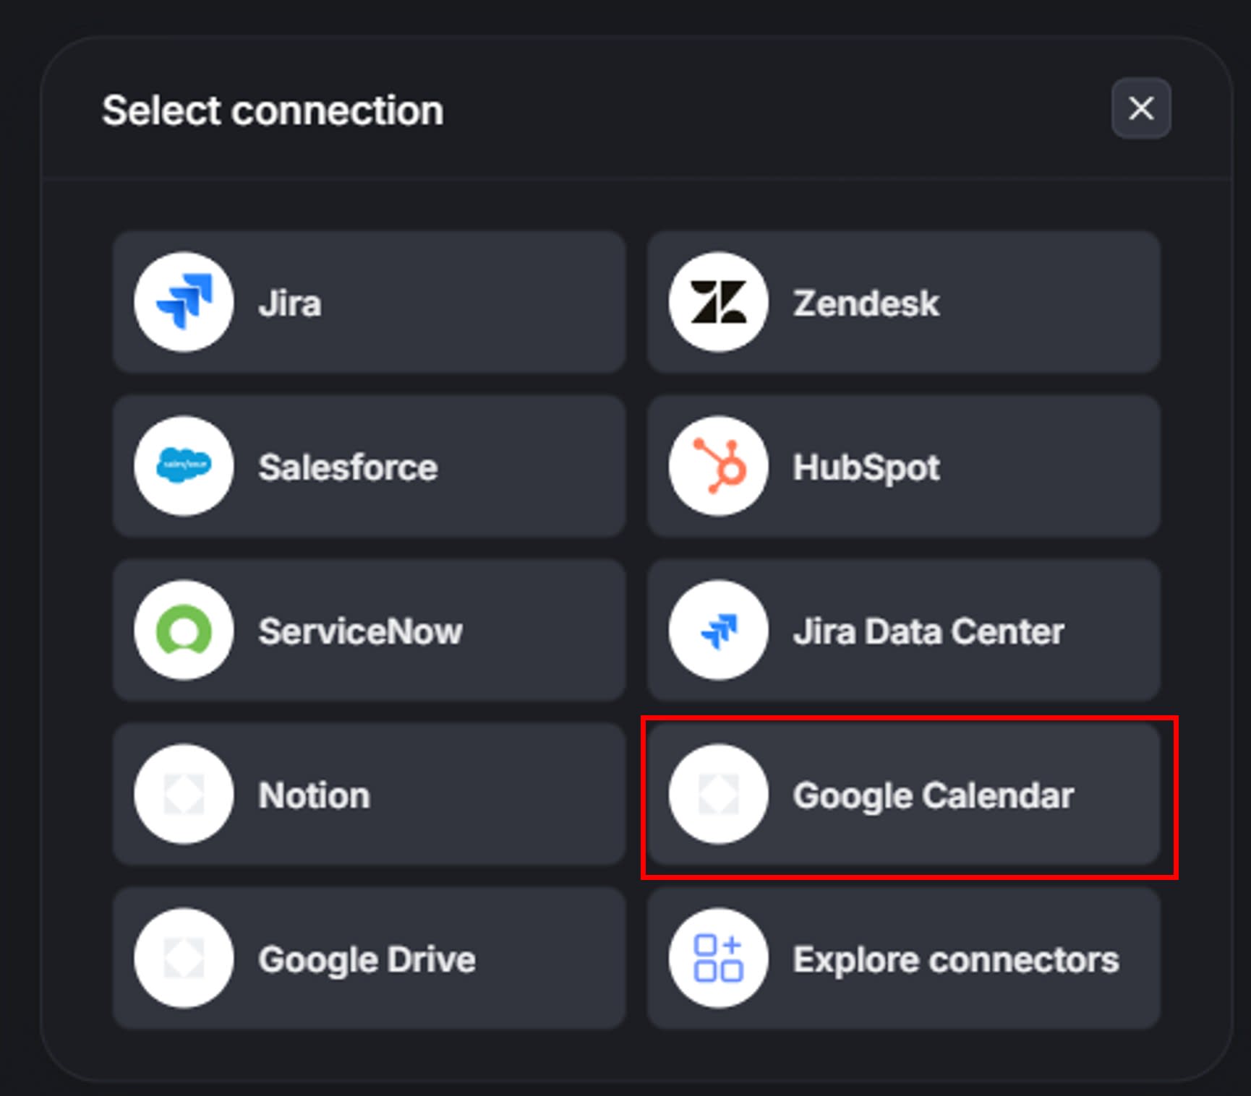Select the Jira Data Center connection
This screenshot has height=1096, width=1251.
(x=902, y=630)
